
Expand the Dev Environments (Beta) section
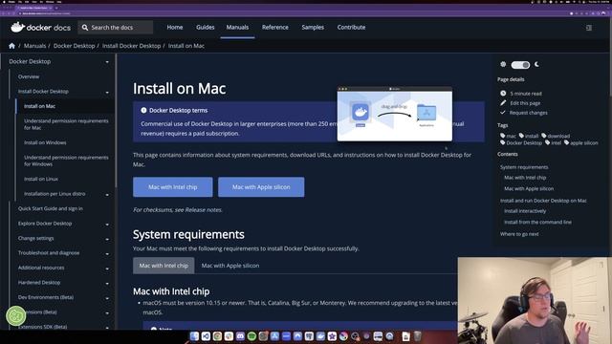107,298
